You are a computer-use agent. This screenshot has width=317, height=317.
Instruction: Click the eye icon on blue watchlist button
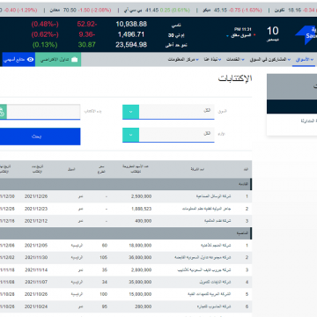pyautogui.click(x=30, y=60)
